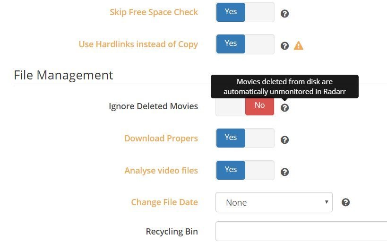387x252 pixels.
Task: Turn off the Download Propers toggle
Action: (245, 138)
